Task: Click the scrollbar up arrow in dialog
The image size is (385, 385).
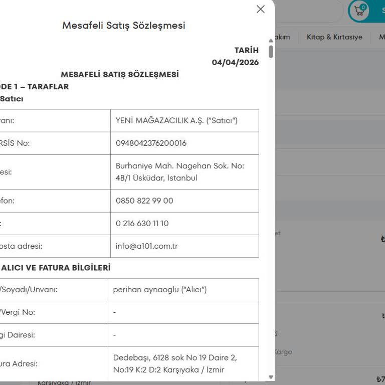Action: tap(271, 41)
